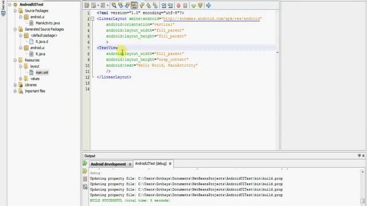Click the XSL Transformation blue arrow icon
The height and width of the screenshot is (206, 367).
click(208, 5)
